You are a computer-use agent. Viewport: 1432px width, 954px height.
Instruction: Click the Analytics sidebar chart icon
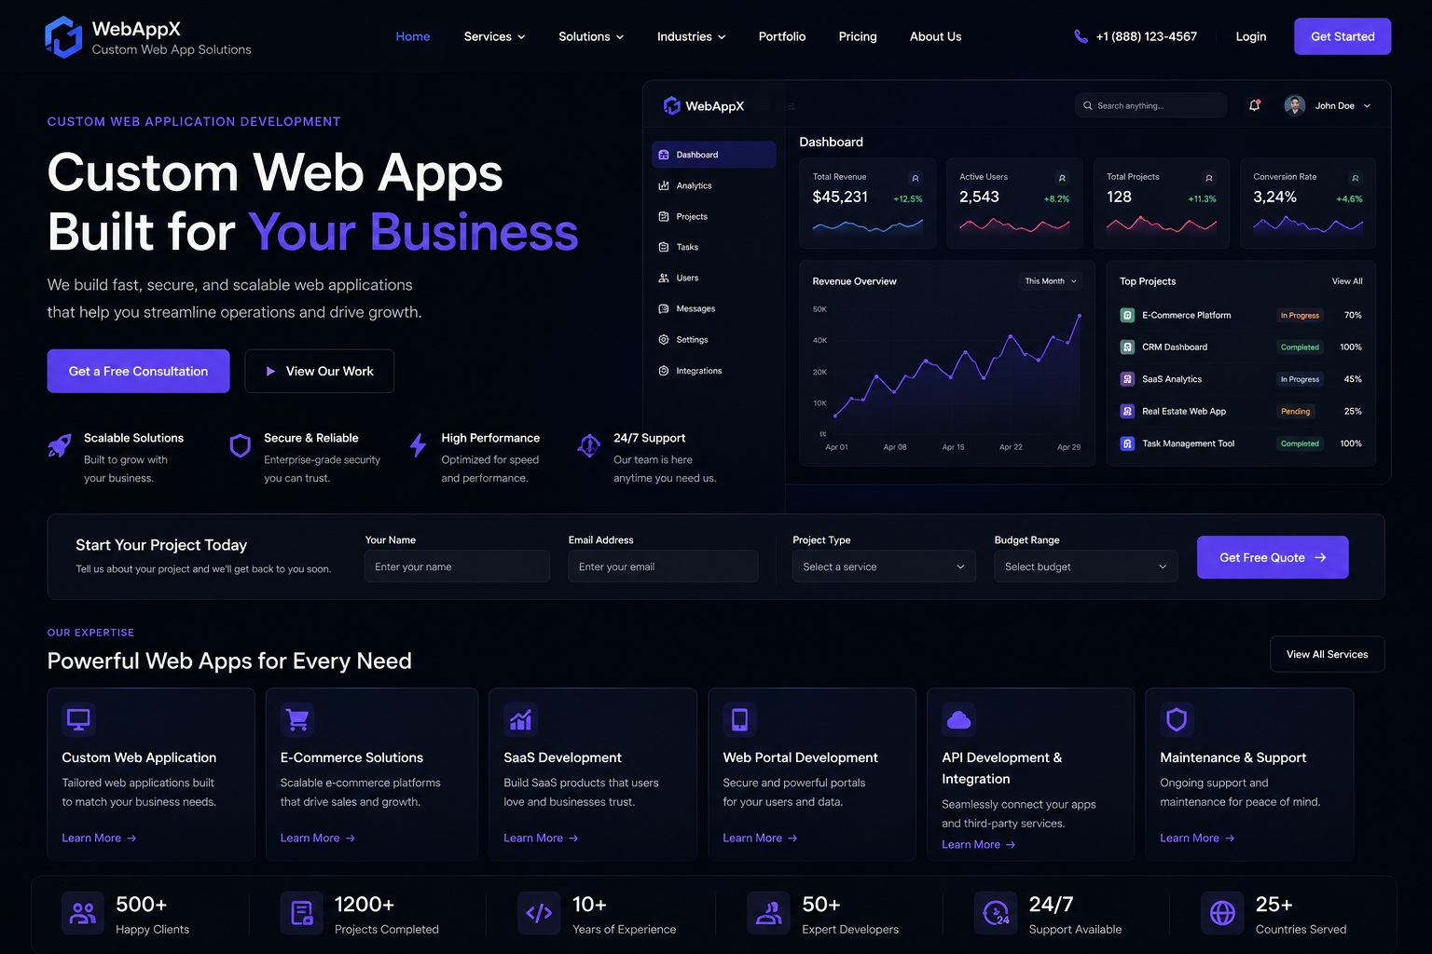point(664,185)
